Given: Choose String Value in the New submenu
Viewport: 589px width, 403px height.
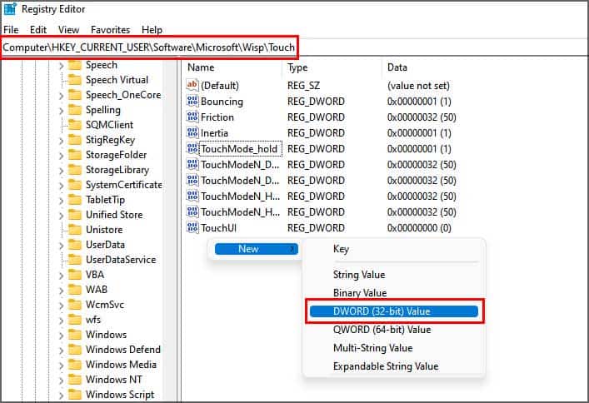Looking at the screenshot, I should [359, 275].
